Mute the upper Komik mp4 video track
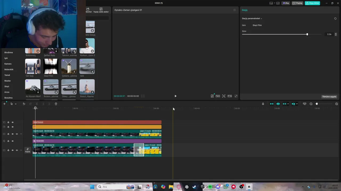Image resolution: width=341 pixels, height=191 pixels. 17,134
